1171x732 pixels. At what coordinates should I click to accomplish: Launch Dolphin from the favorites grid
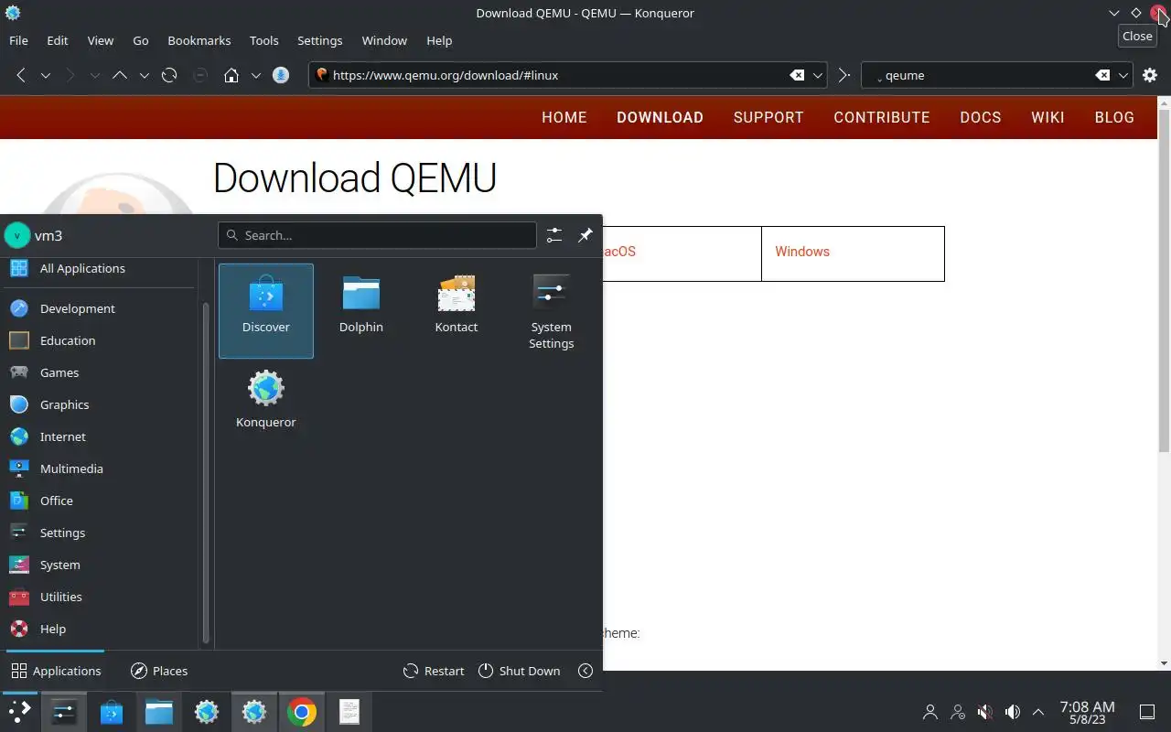click(361, 310)
